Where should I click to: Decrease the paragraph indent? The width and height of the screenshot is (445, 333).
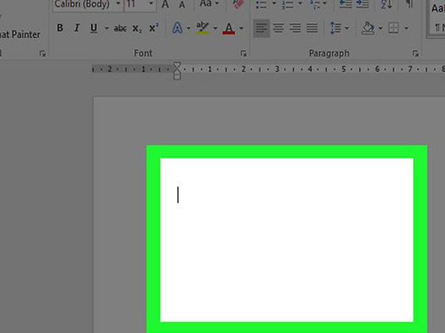(x=346, y=4)
